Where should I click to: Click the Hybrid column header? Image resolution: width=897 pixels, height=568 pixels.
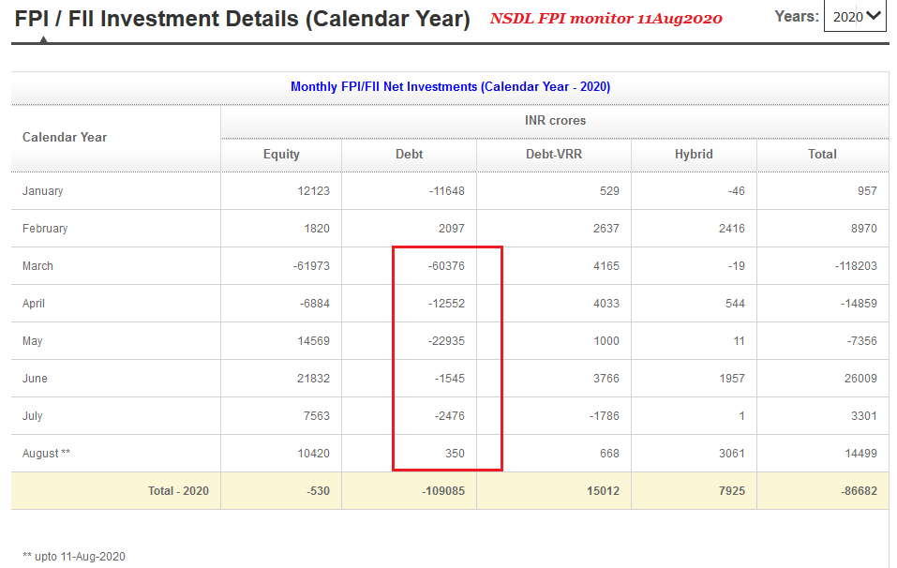(x=694, y=155)
